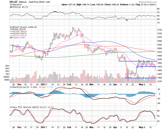Click the blue support line near 1400

[x=140, y=78]
